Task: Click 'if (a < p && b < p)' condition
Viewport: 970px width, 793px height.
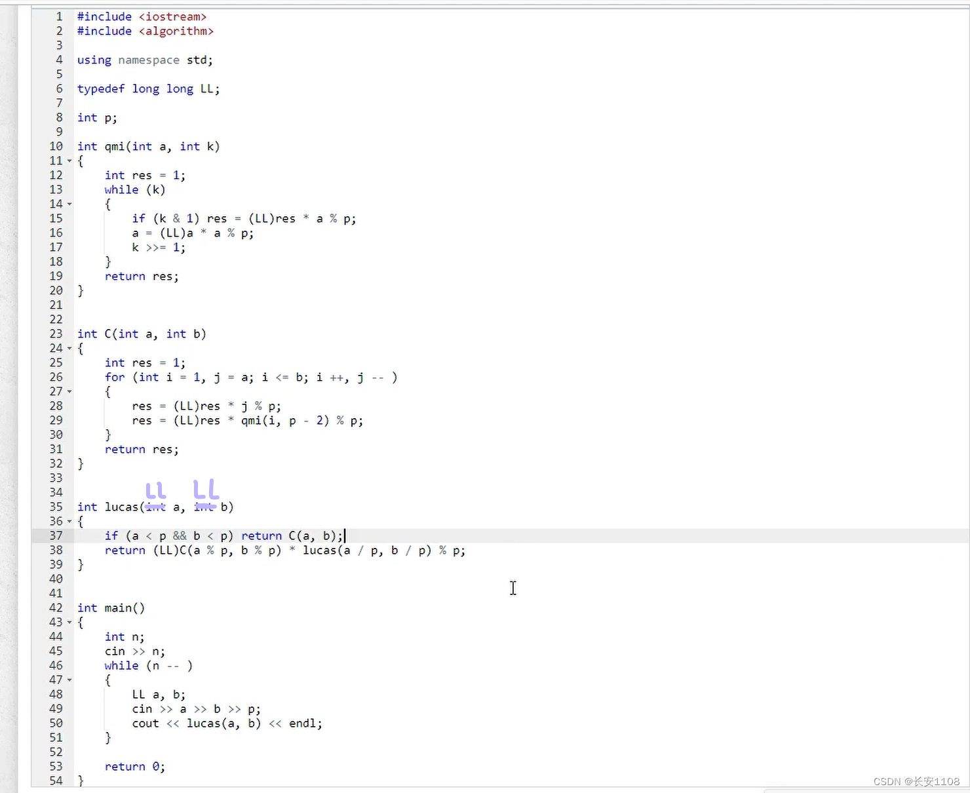Action: point(169,535)
